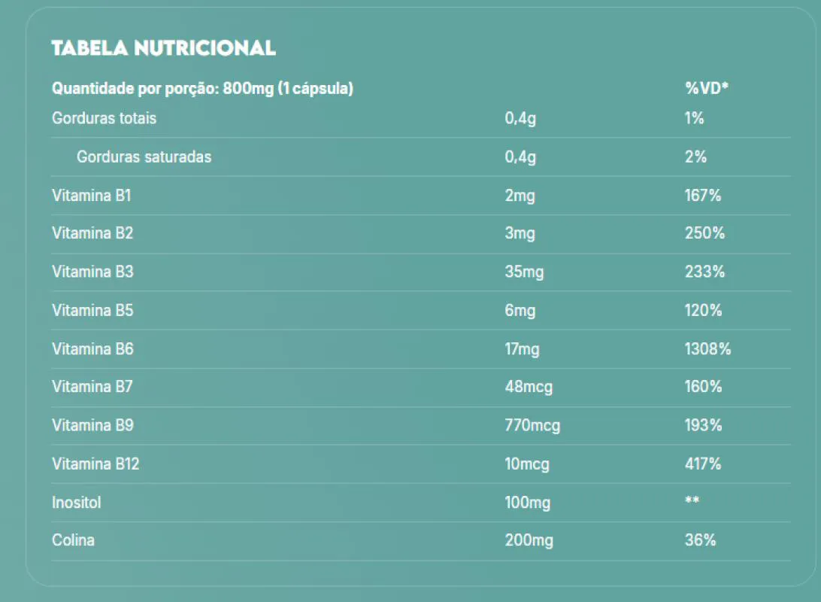Viewport: 821px width, 602px height.
Task: Select the Colina 200mg value
Action: [529, 541]
